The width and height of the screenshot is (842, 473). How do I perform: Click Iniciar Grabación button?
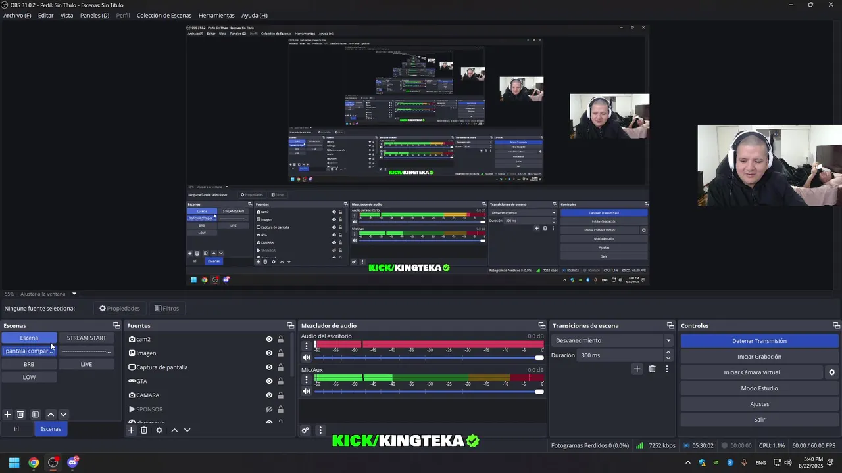759,357
